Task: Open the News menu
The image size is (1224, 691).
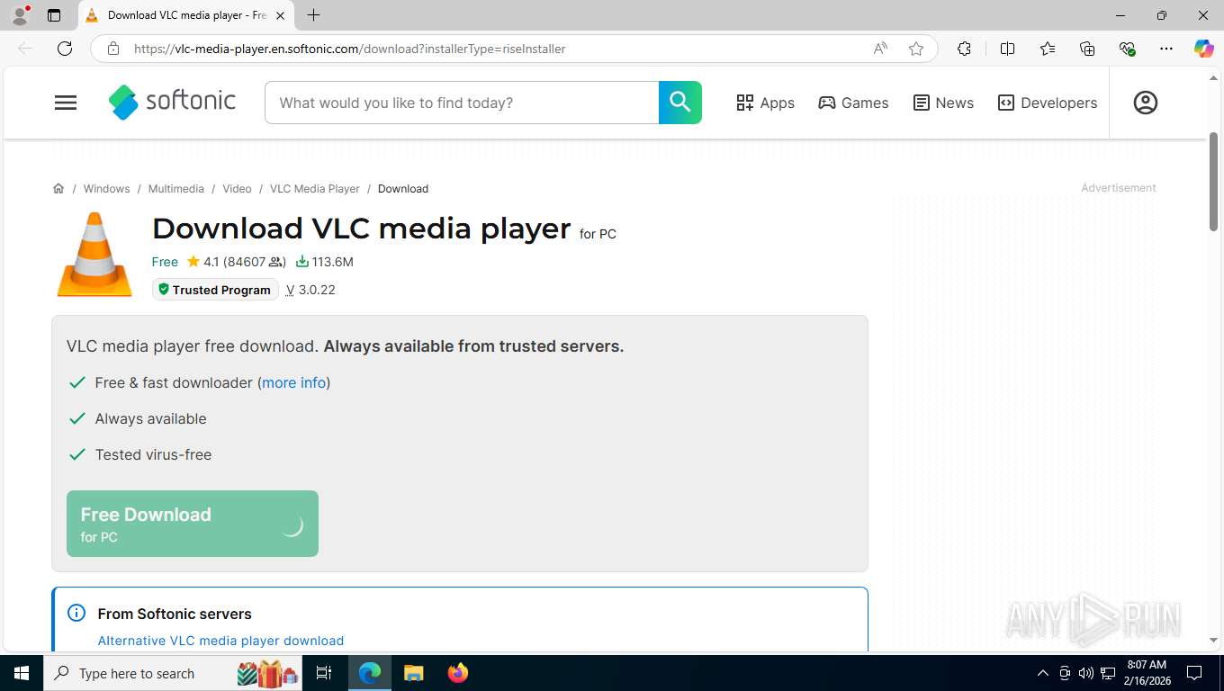Action: [943, 103]
